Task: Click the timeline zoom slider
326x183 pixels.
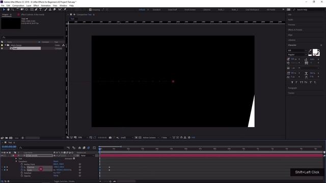Action: (111, 181)
